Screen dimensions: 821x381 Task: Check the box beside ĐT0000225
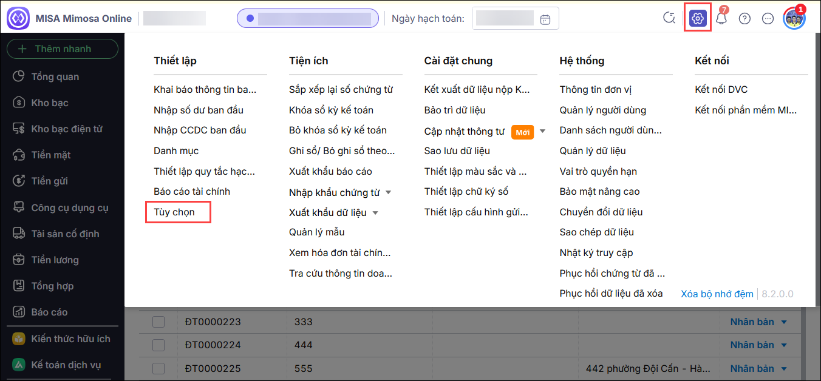point(158,368)
